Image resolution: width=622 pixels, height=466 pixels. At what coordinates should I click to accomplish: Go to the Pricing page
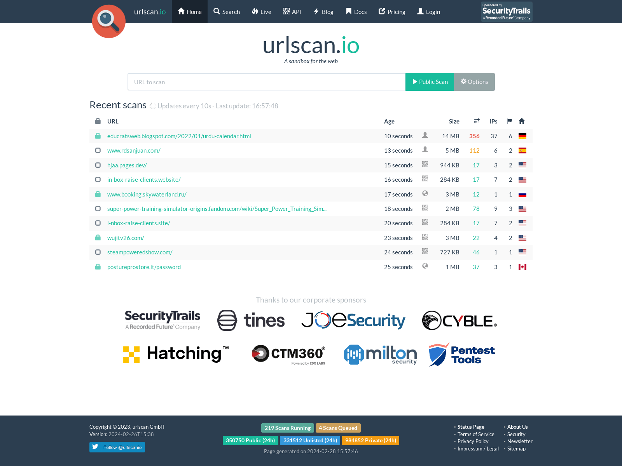click(392, 12)
